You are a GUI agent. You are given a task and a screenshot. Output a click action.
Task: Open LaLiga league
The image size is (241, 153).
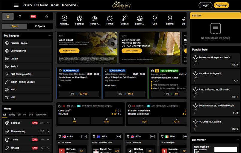pyautogui.click(x=27, y=59)
